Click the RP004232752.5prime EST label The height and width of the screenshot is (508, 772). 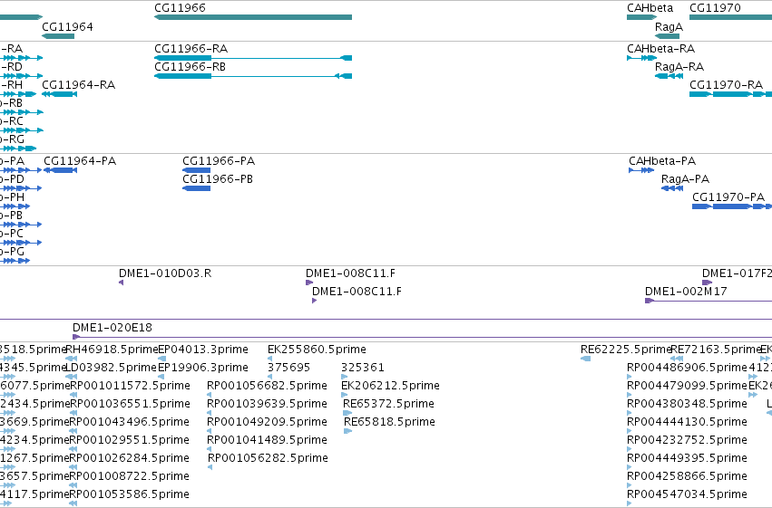[x=687, y=440]
